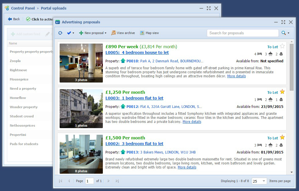
Task: Open the View archive button
Action: tap(123, 33)
